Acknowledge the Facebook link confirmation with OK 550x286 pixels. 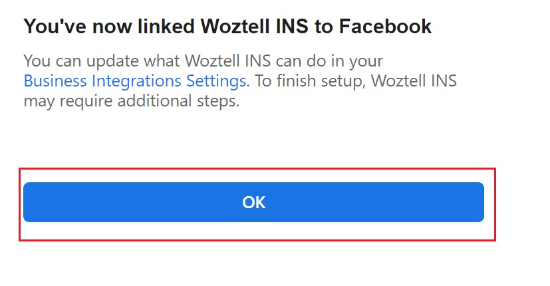(253, 202)
